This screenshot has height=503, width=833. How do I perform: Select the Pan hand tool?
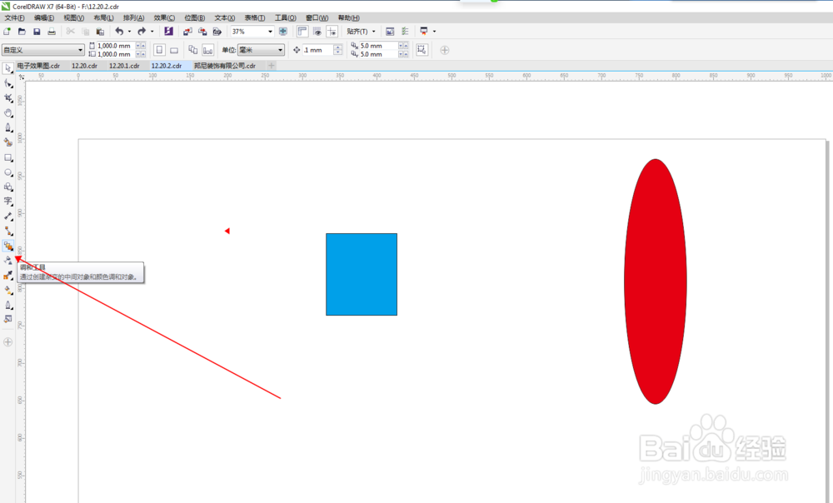[x=8, y=113]
